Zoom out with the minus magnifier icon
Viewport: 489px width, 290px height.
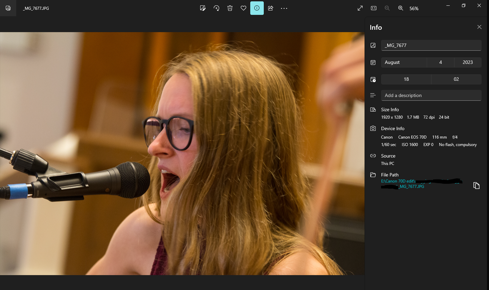387,8
